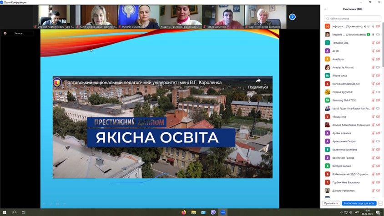This screenshot has height=216, width=384.
Task: Collapse participants panel with chevron
Action: 325,9
